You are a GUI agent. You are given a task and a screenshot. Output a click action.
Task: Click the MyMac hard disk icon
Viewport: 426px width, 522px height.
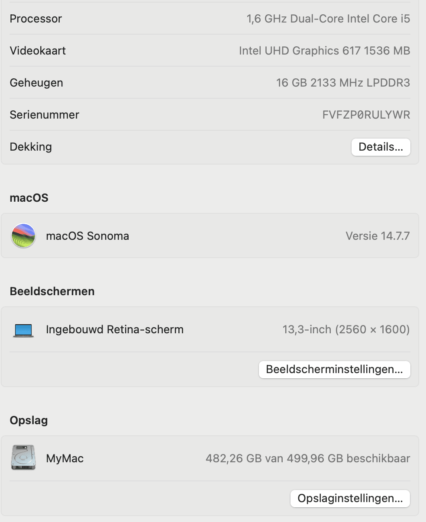pos(23,458)
